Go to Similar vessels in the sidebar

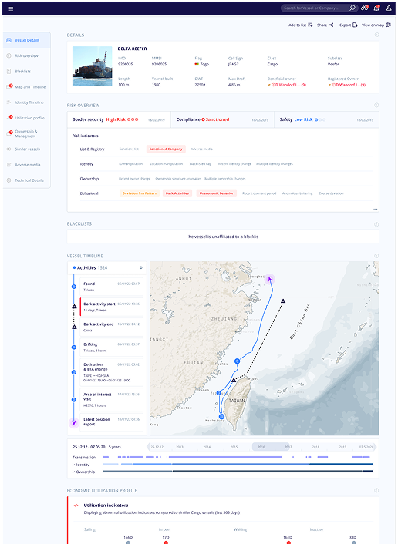[28, 149]
